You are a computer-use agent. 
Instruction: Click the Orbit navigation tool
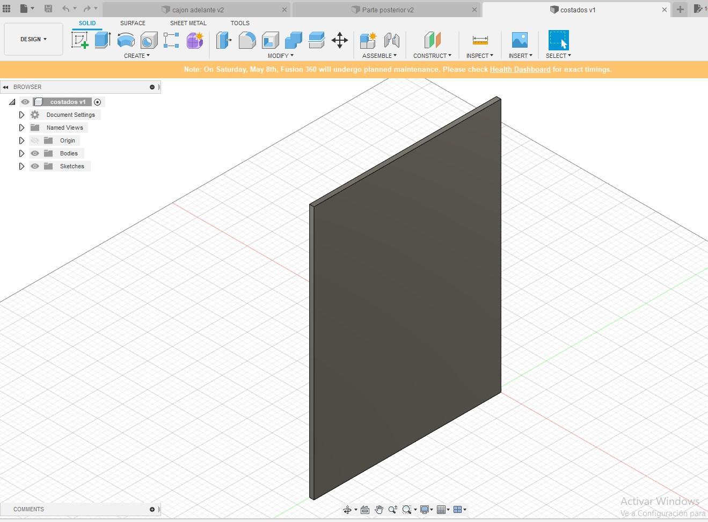[x=347, y=510]
